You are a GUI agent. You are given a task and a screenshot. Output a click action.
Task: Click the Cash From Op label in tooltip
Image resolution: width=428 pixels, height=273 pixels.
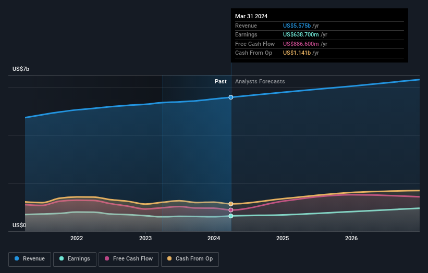253,53
